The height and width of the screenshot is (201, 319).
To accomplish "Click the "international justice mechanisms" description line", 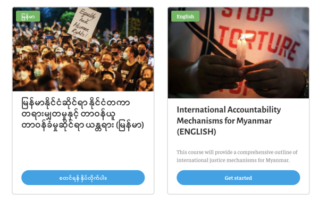I will [x=233, y=160].
